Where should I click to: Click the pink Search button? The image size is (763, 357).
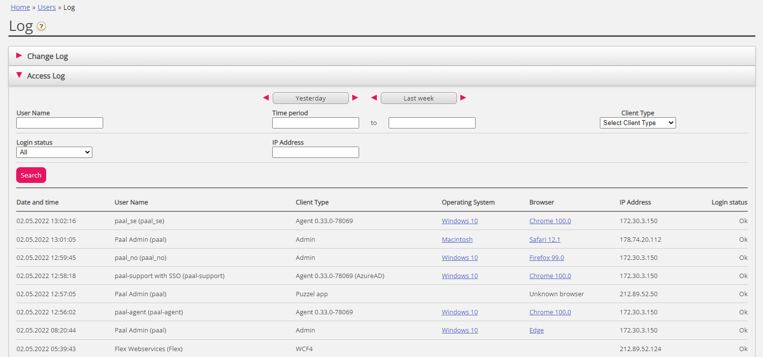(x=31, y=175)
